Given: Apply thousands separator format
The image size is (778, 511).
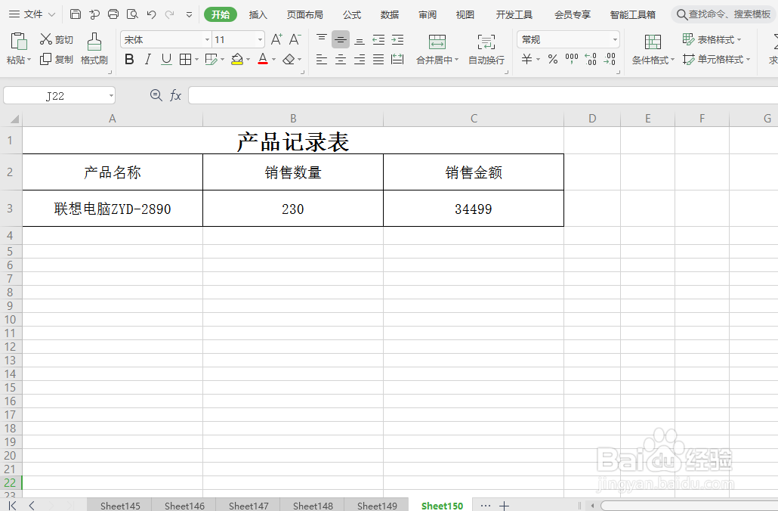Looking at the screenshot, I should (572, 60).
